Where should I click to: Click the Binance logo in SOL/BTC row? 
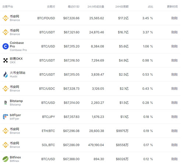coord(6,145)
